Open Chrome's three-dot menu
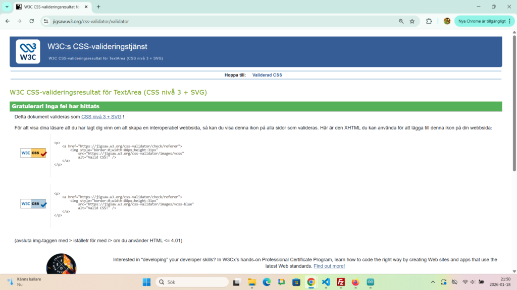 click(510, 21)
